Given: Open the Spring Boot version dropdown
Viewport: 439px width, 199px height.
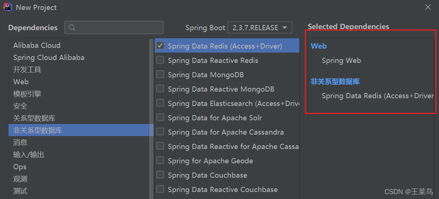Looking at the screenshot, I should (260, 28).
